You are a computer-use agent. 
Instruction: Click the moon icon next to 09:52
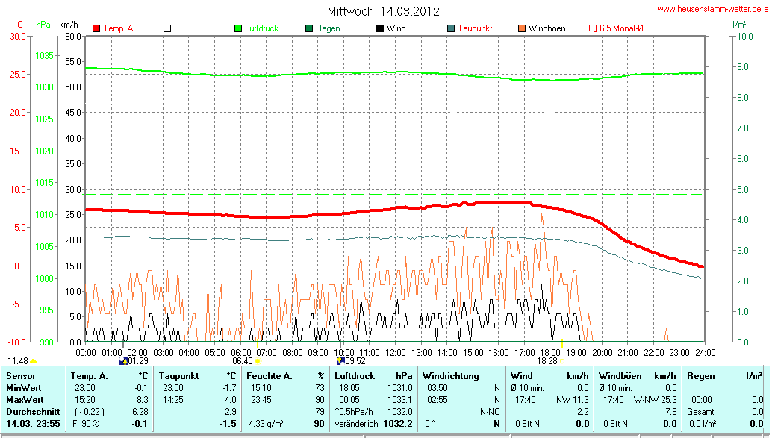tap(340, 360)
